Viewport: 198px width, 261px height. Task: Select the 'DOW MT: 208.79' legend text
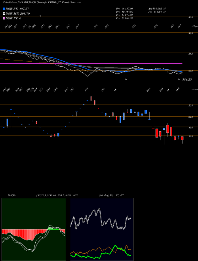pos(18,14)
